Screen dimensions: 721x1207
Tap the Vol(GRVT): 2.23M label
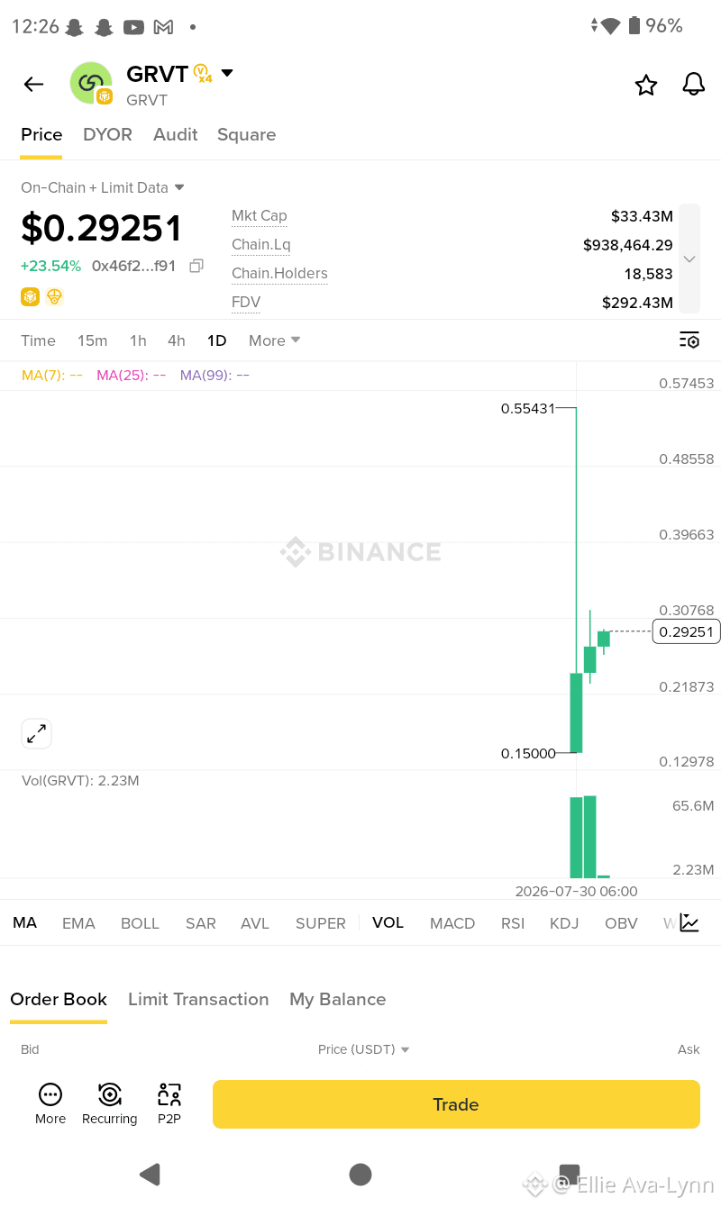point(80,780)
